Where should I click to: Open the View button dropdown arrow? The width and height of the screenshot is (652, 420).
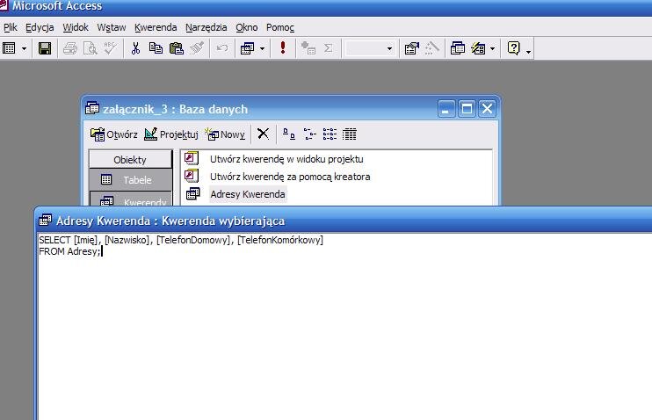tap(24, 48)
